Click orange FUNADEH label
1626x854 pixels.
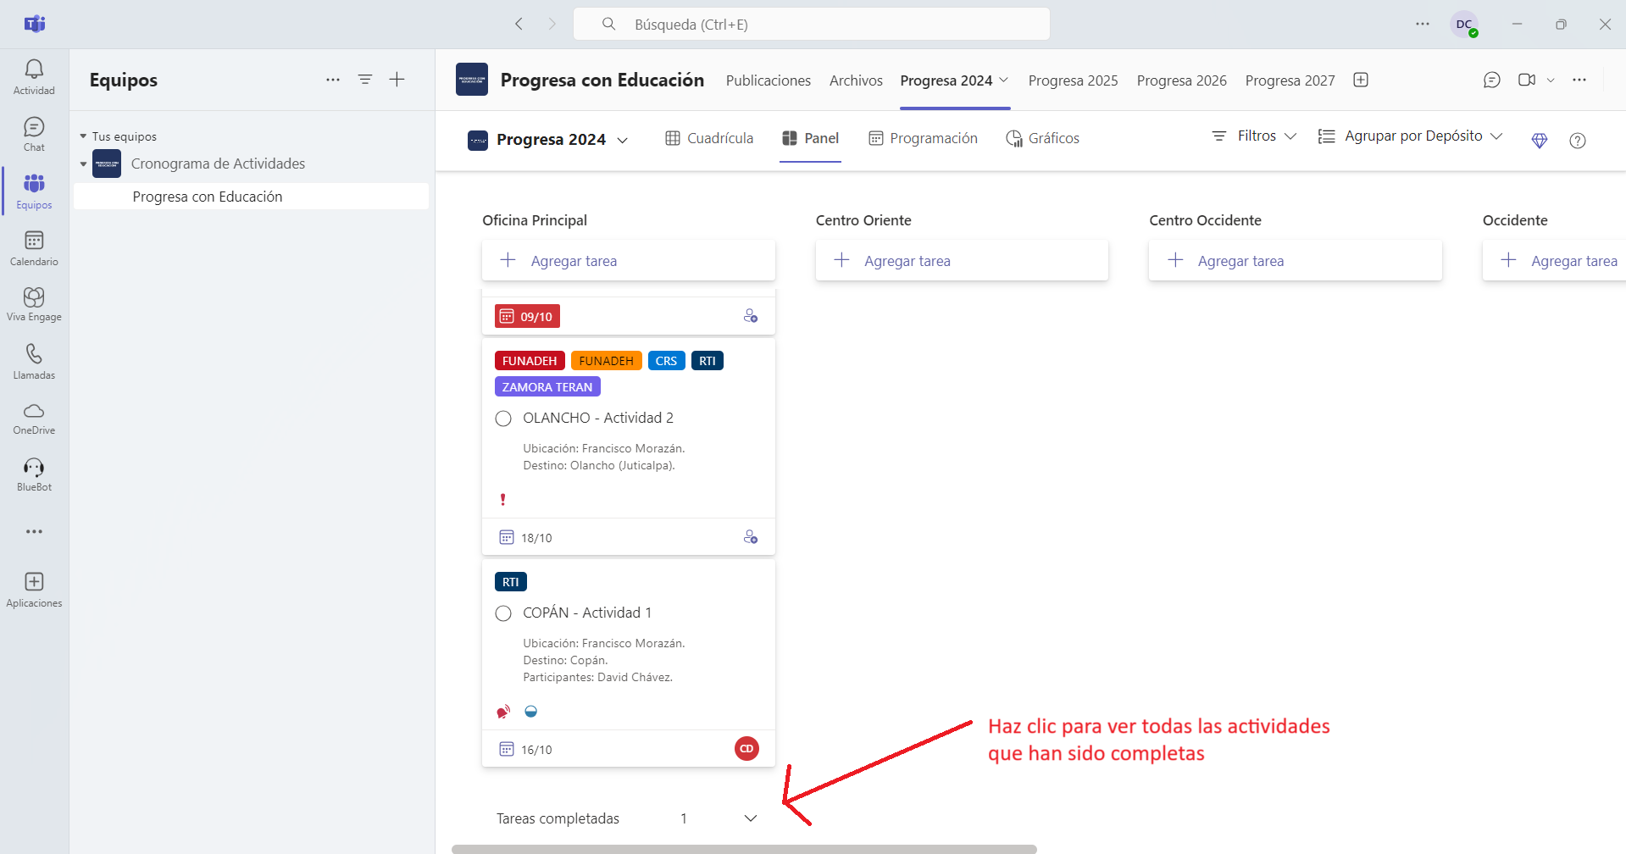(606, 361)
